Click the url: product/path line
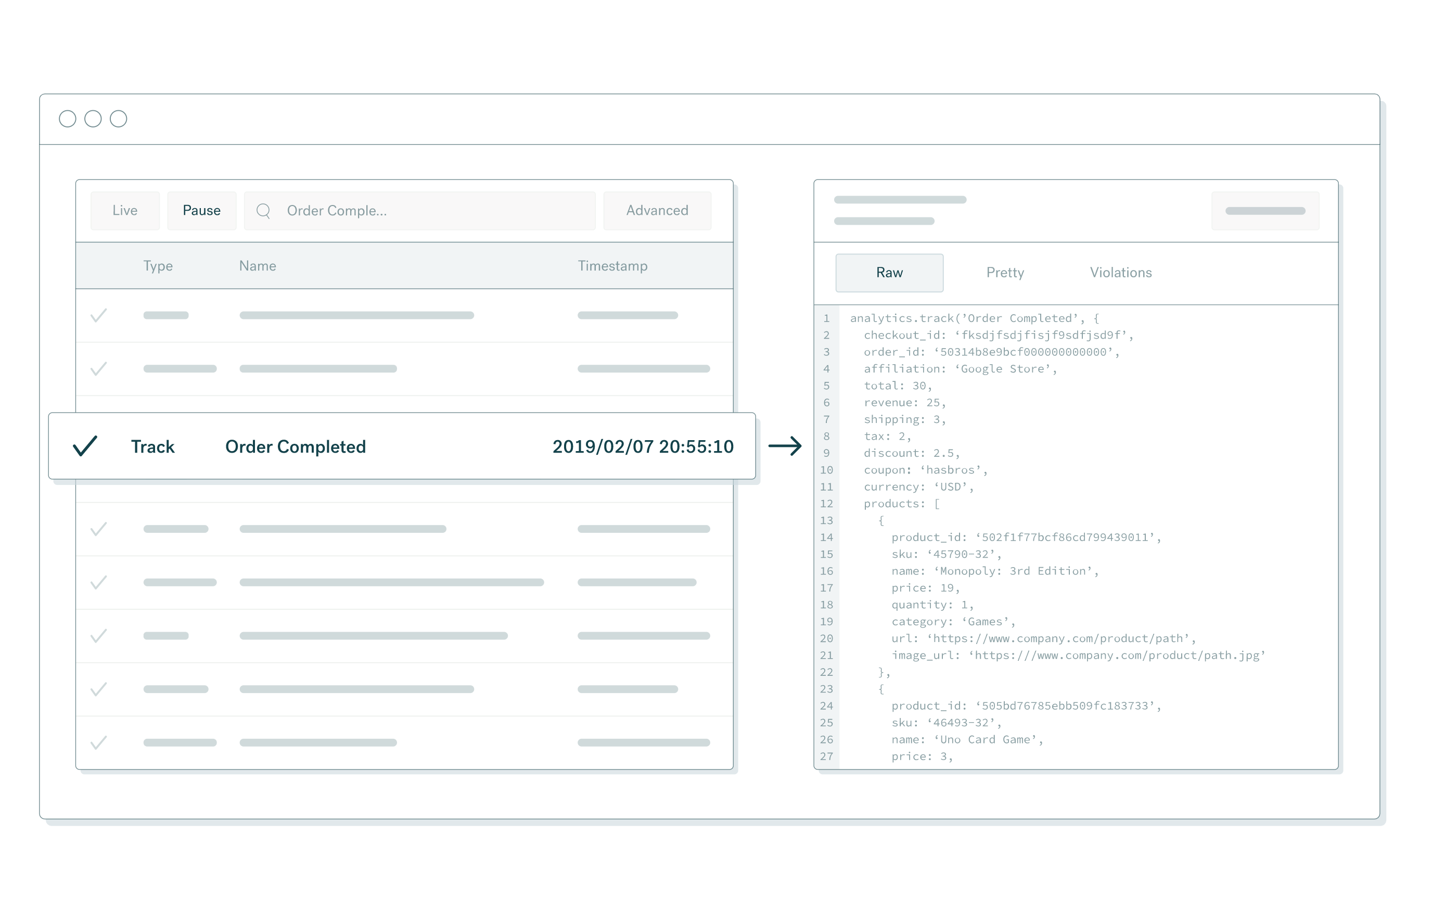The height and width of the screenshot is (898, 1432). pos(1044,638)
